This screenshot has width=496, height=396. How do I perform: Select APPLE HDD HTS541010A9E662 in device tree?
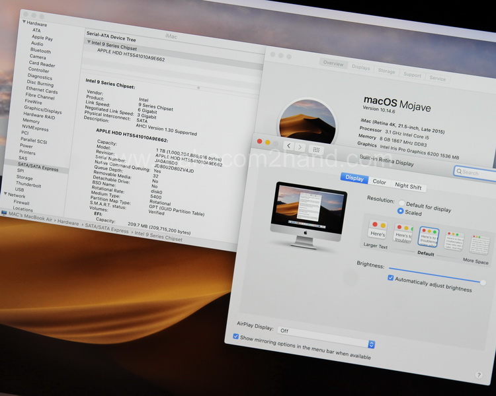131,55
